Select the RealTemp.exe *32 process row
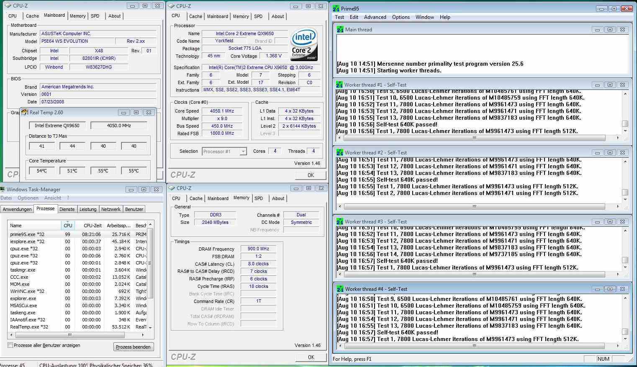 point(77,327)
